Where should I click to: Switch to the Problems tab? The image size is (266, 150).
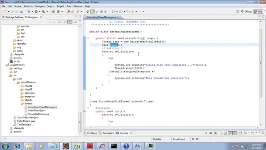tap(91, 133)
